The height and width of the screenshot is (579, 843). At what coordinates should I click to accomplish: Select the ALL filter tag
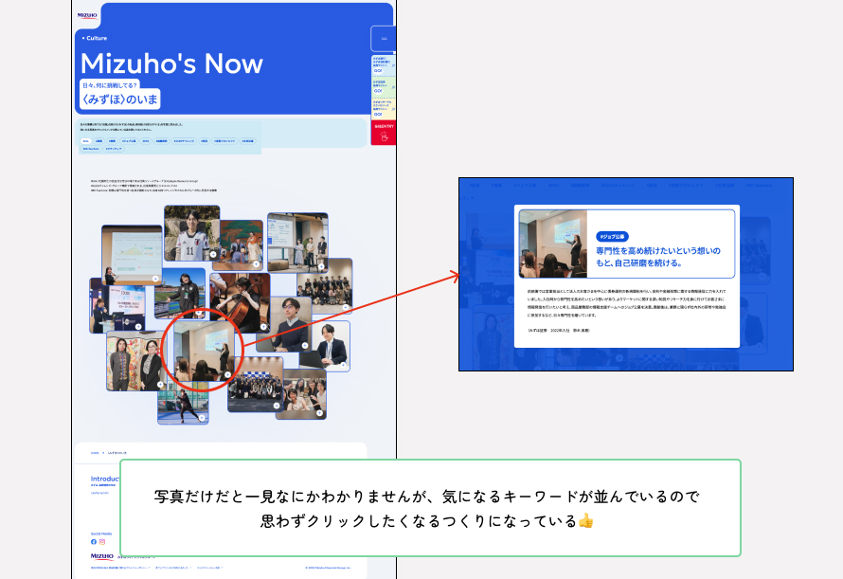click(x=85, y=140)
